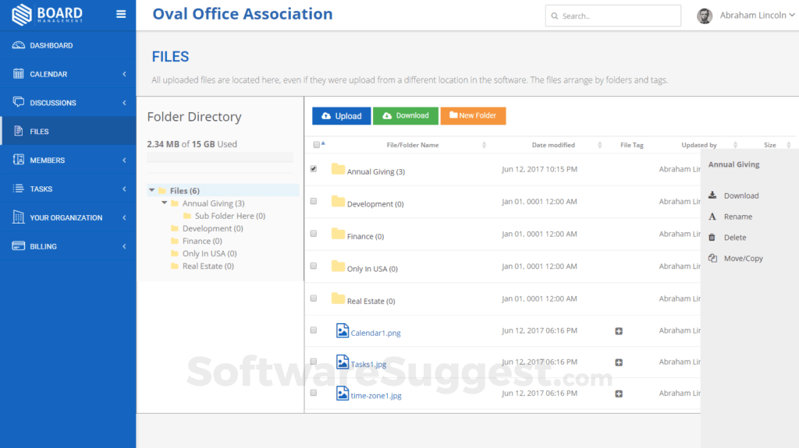799x448 pixels.
Task: Click the hamburger menu icon in header
Action: pos(120,14)
